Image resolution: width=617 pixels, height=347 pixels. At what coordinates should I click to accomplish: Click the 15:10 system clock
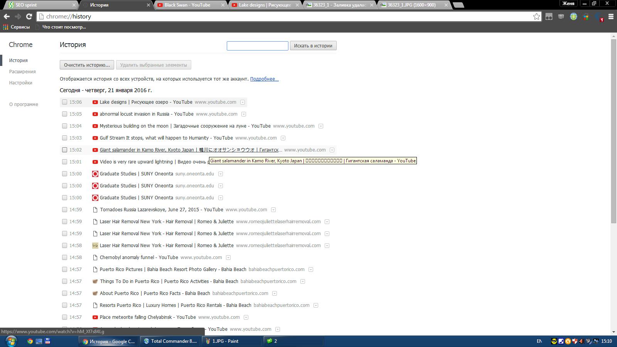(x=607, y=341)
